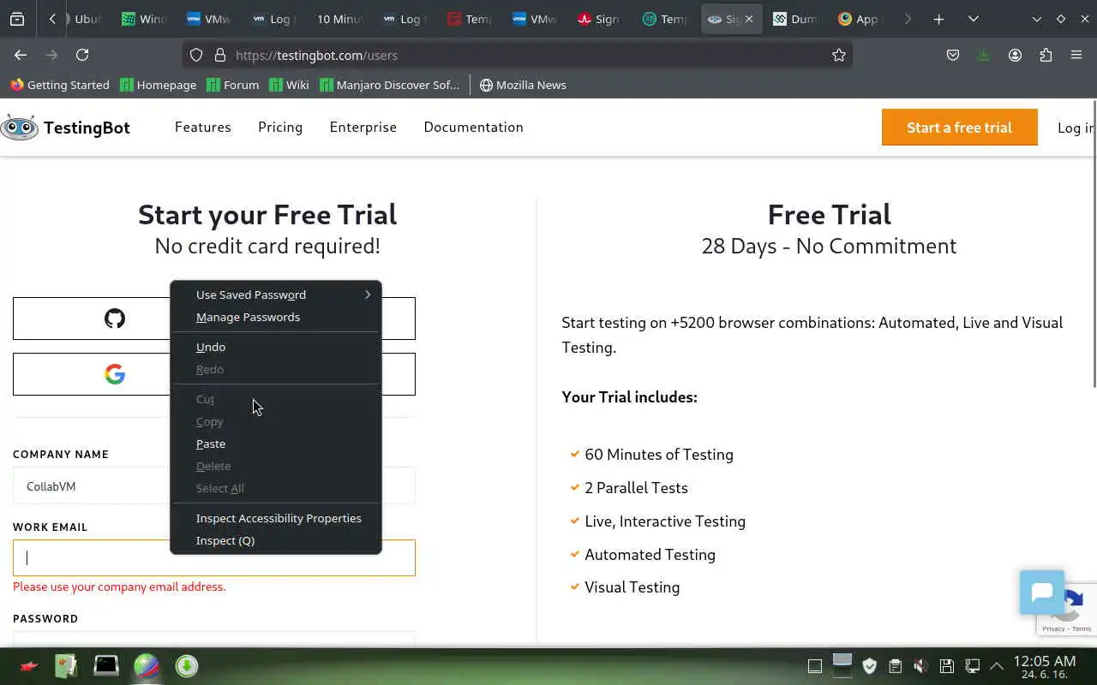Click the shield tray icon
The width and height of the screenshot is (1097, 685).
(869, 666)
